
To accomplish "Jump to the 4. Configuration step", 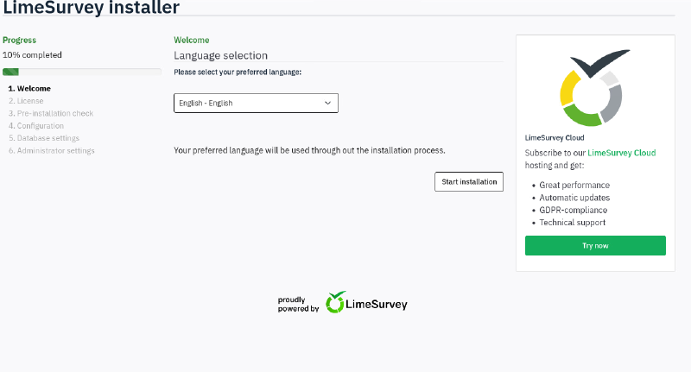I will 36,126.
